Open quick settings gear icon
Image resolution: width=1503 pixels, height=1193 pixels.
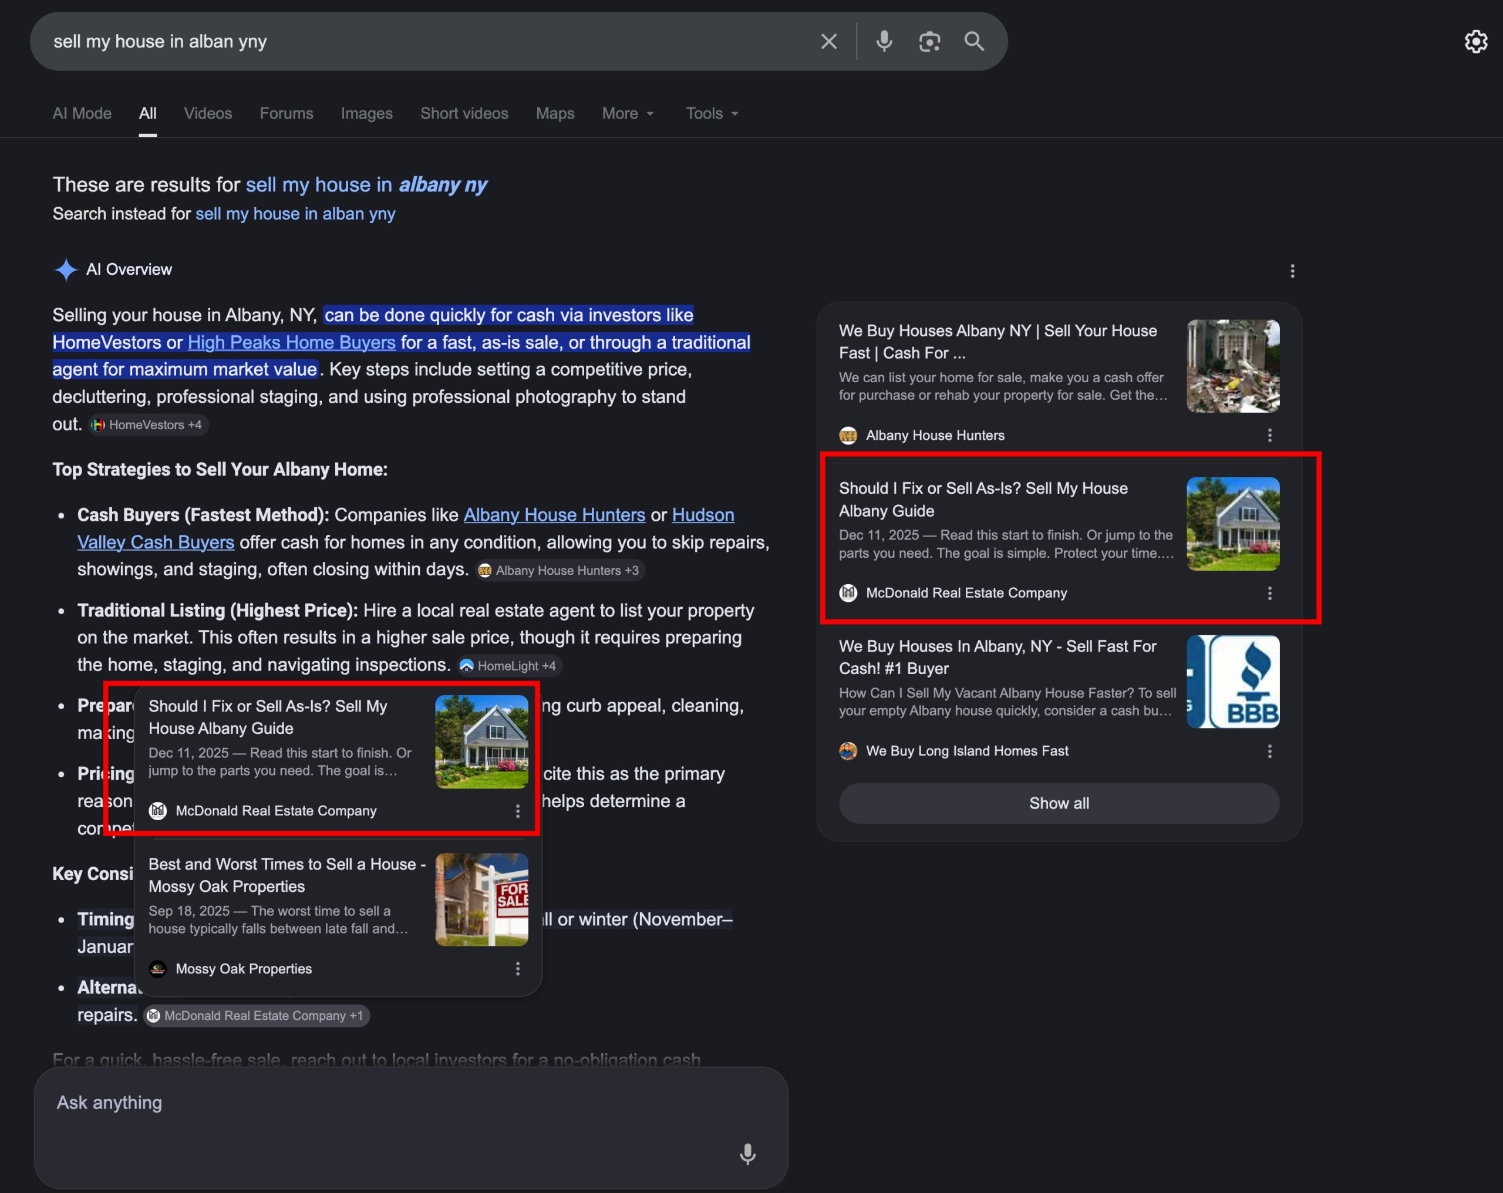tap(1476, 42)
